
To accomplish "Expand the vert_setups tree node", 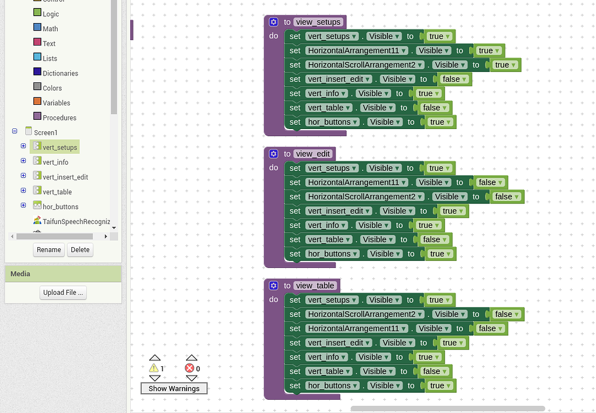I will pos(23,146).
